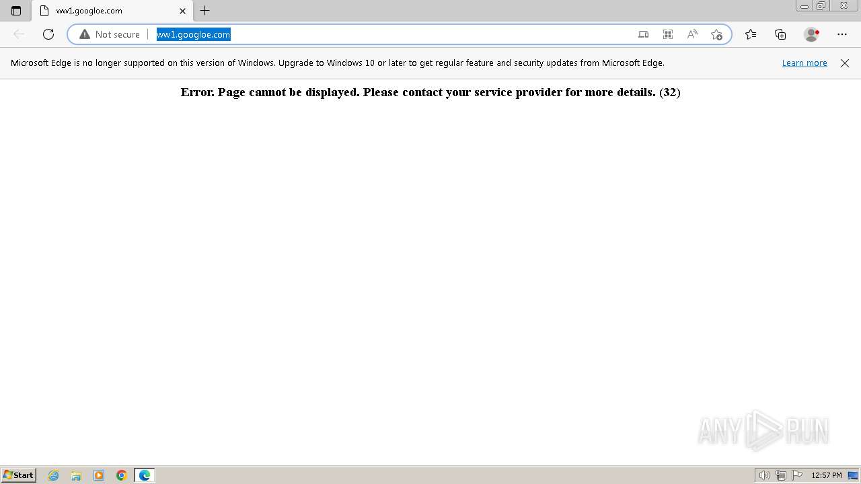Open the Collections icon
Viewport: 861px width, 484px height.
point(780,34)
